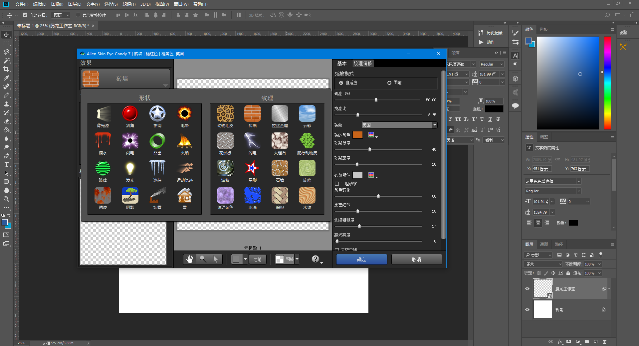Hide the 背景 layer visibility eye
The image size is (639, 346).
coord(527,310)
